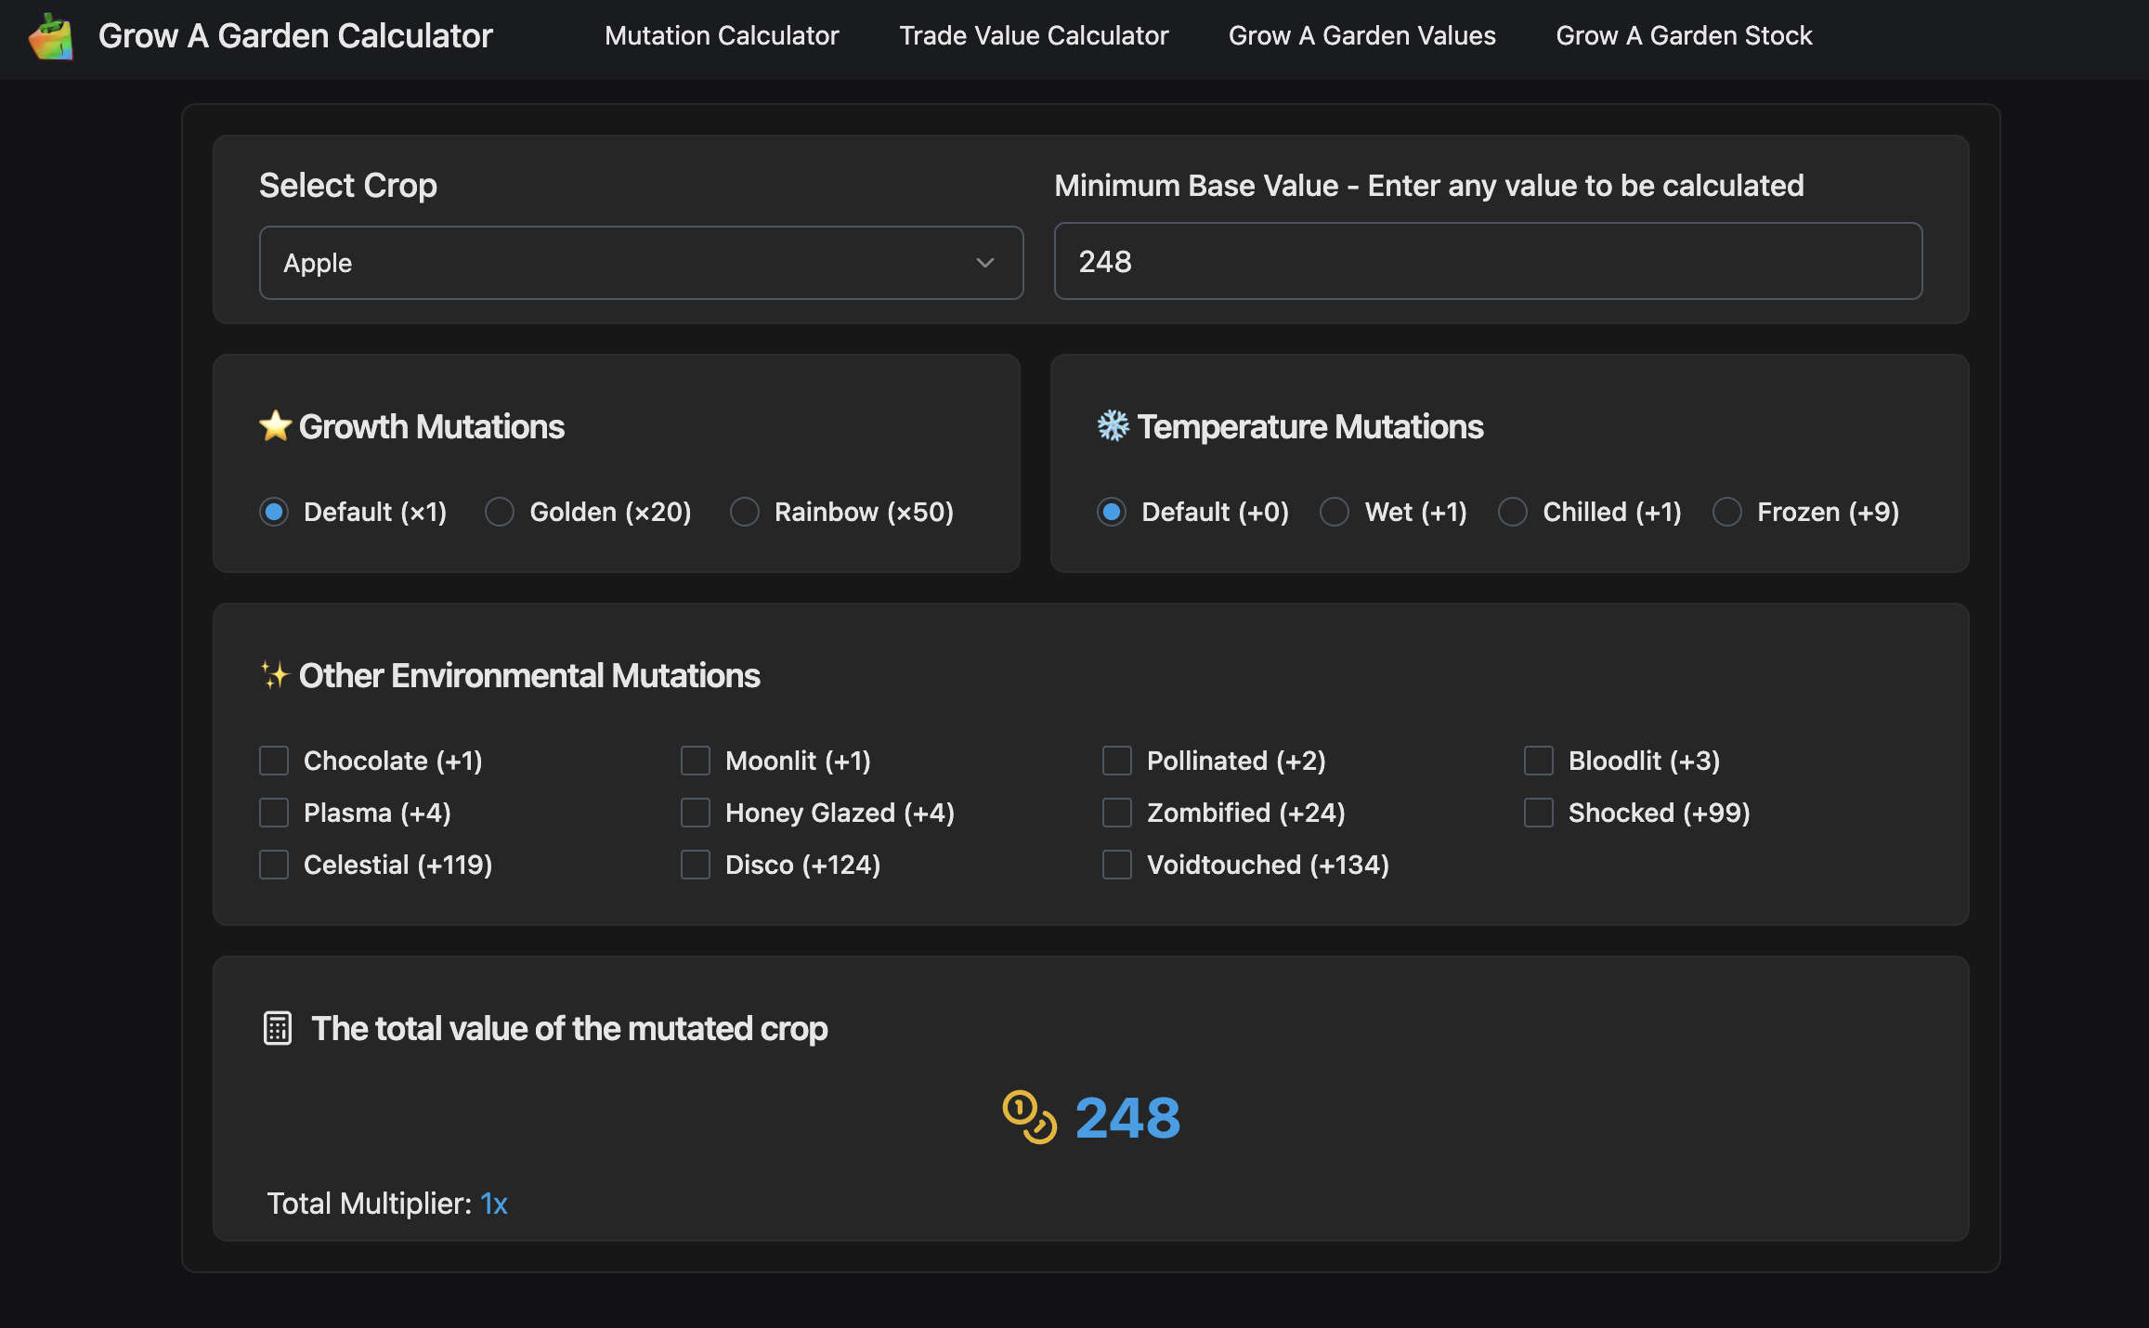Image resolution: width=2149 pixels, height=1328 pixels.
Task: Toggle the Plasma (+4) checkbox
Action: point(274,813)
